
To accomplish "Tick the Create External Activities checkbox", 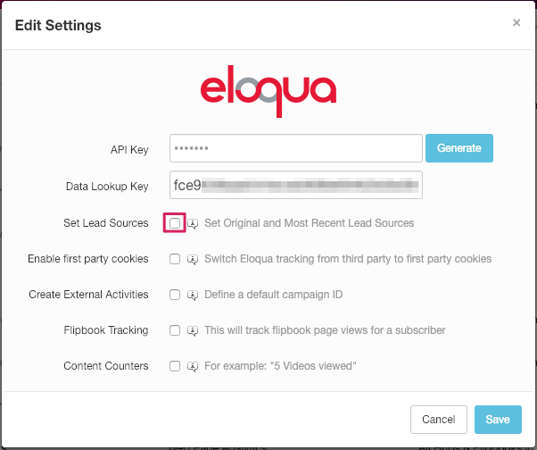I will point(175,295).
